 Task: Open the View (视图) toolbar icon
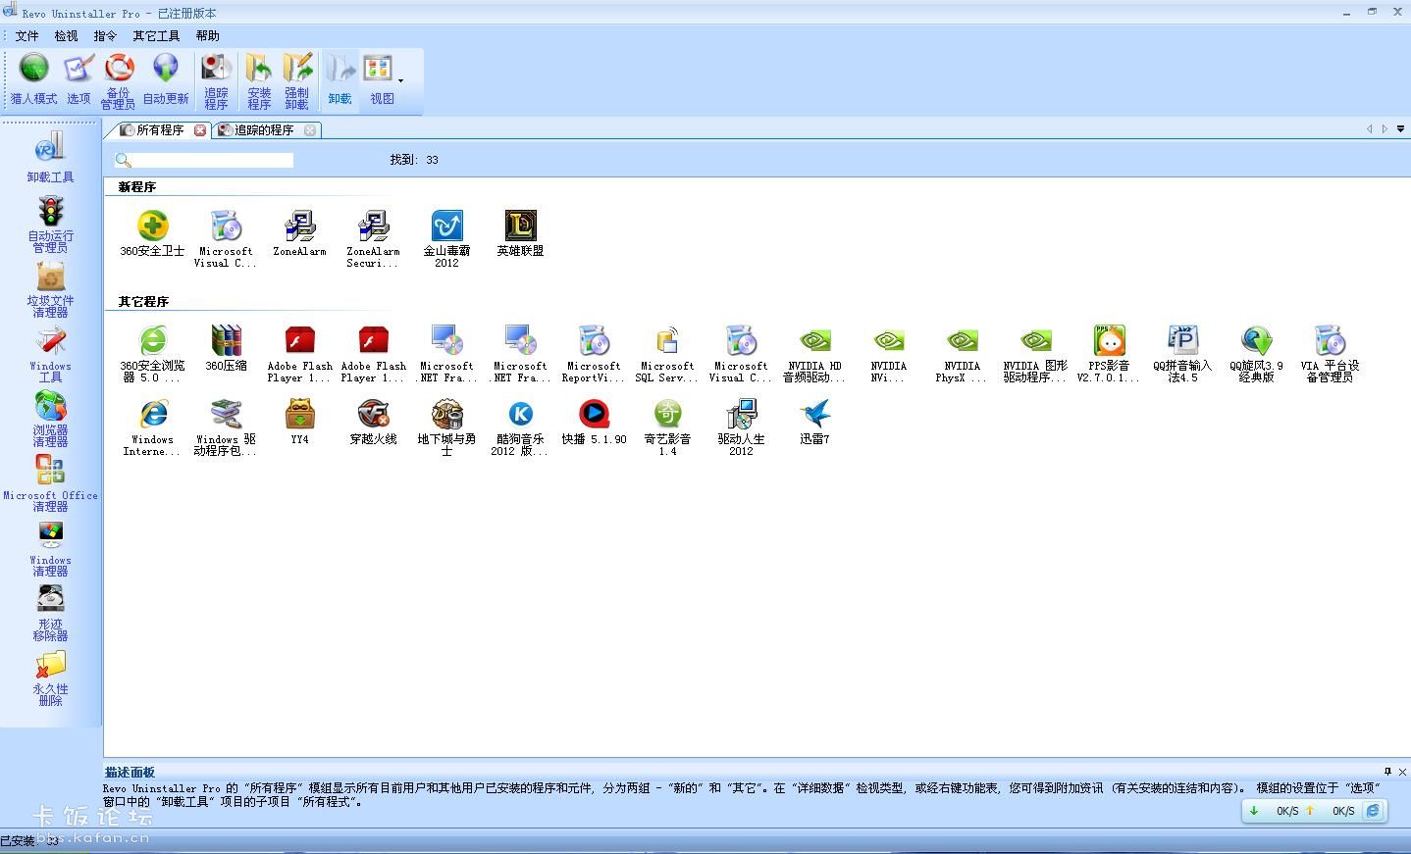click(x=380, y=80)
